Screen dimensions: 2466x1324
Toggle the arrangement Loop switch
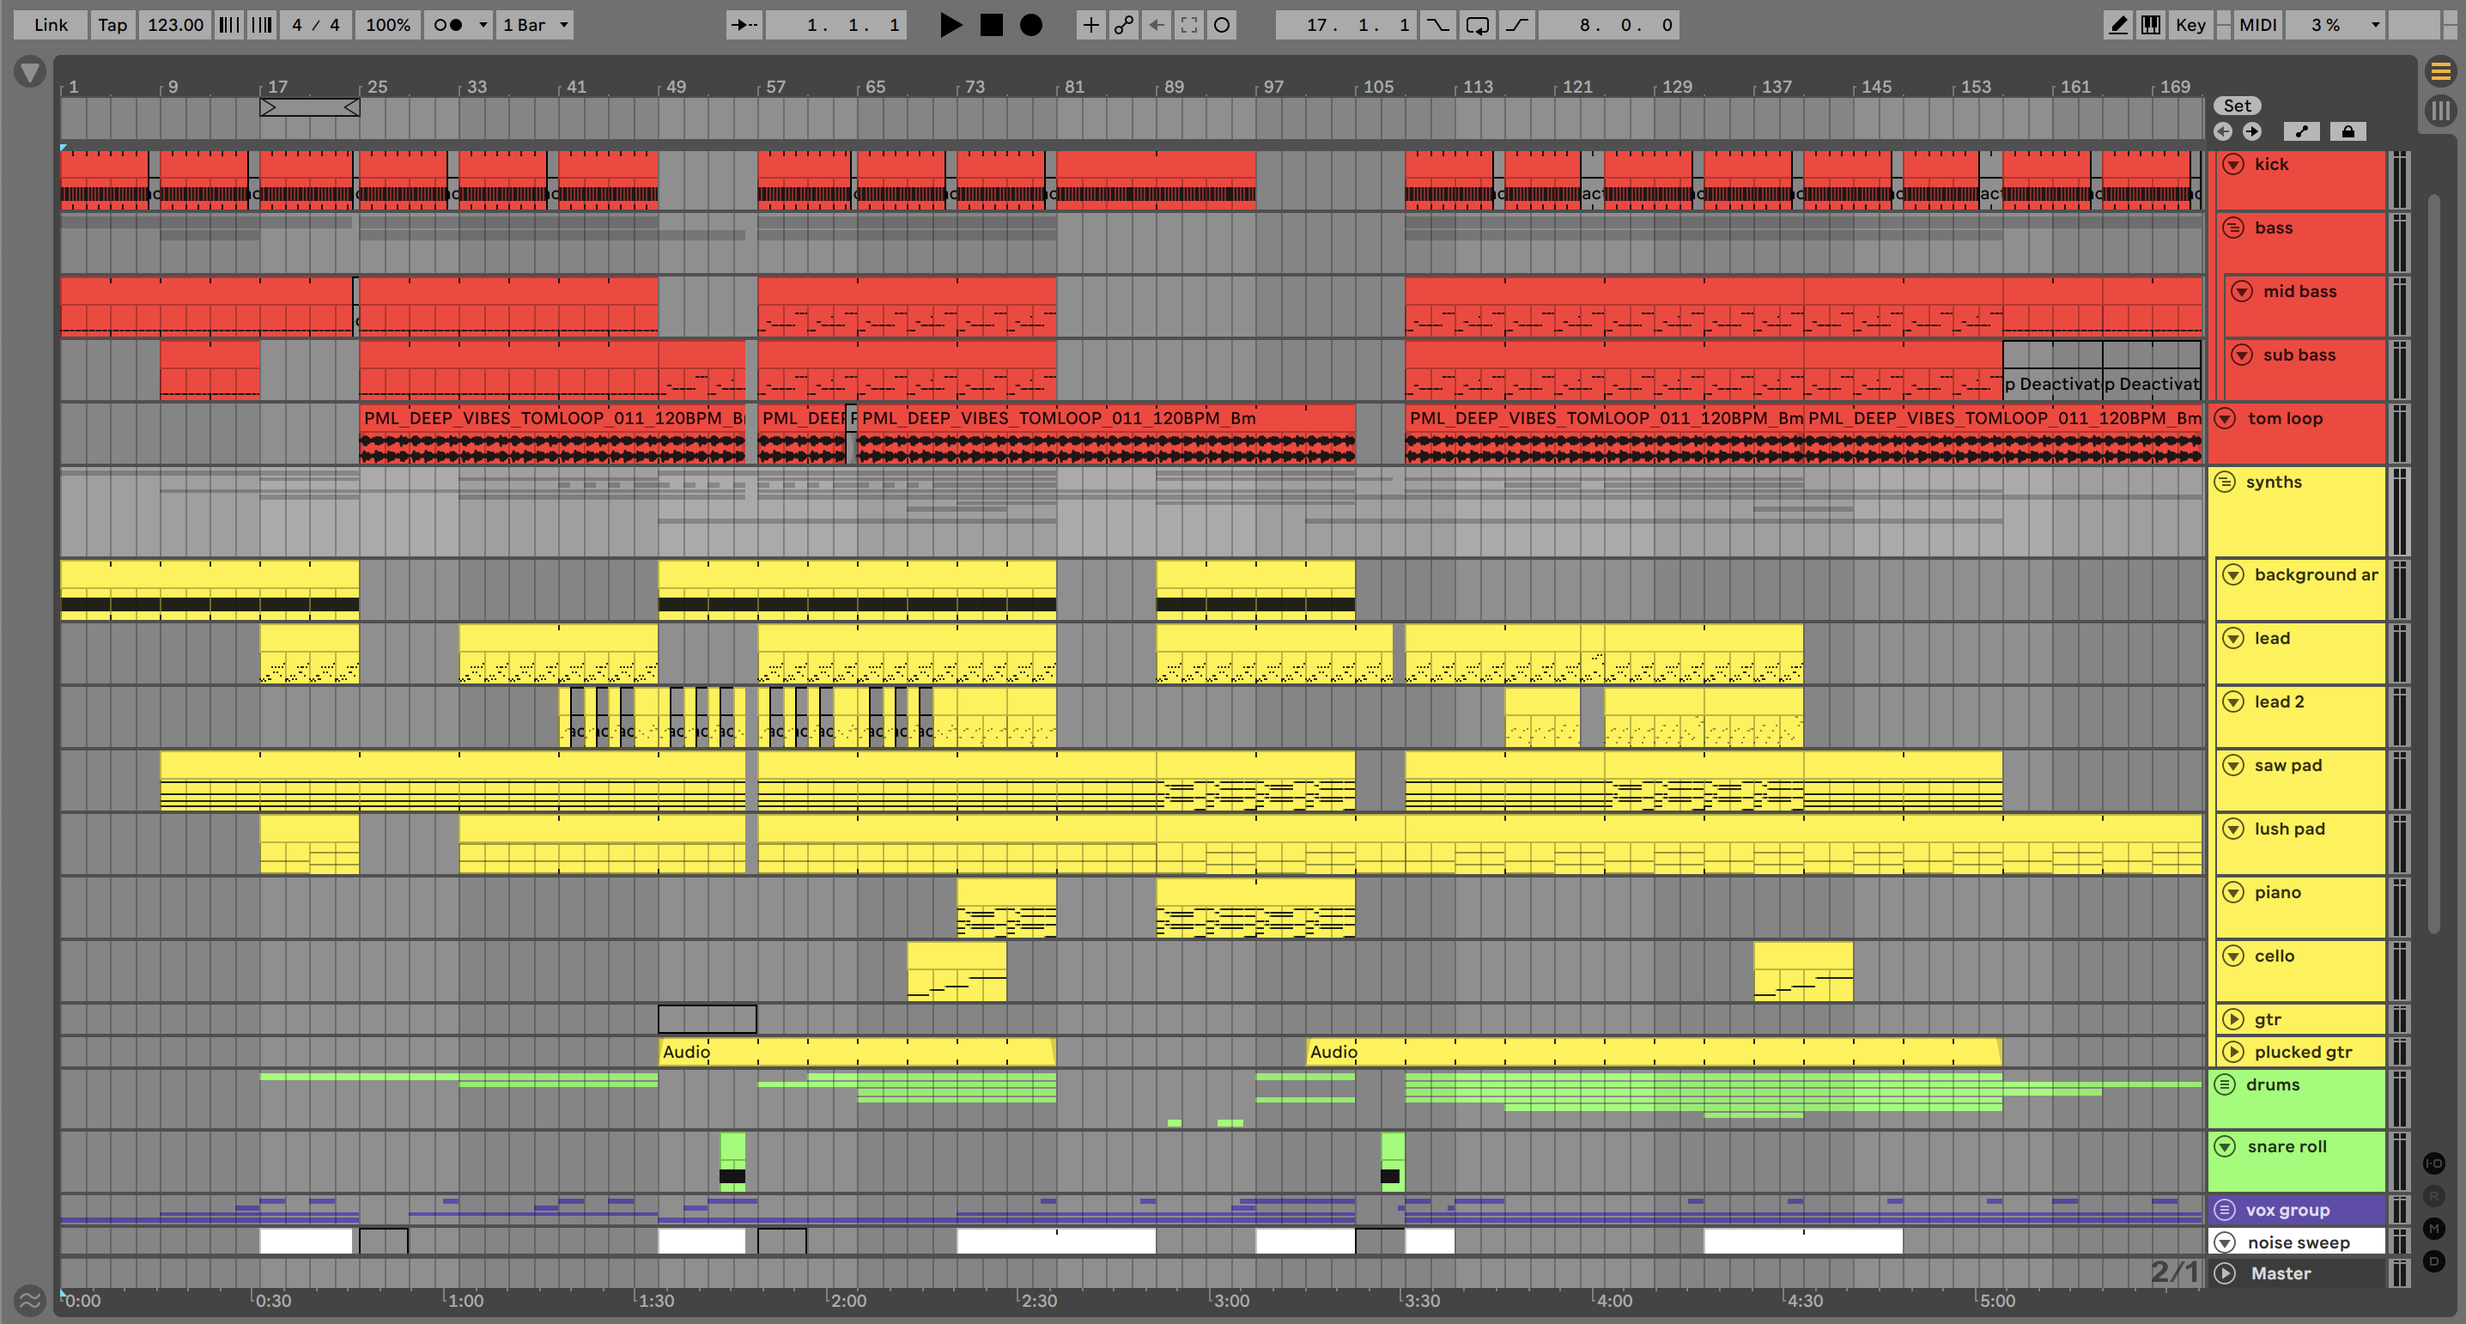click(1477, 25)
